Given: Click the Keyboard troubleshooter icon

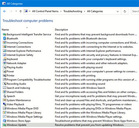Looking at the screenshot, I should 4,59.
